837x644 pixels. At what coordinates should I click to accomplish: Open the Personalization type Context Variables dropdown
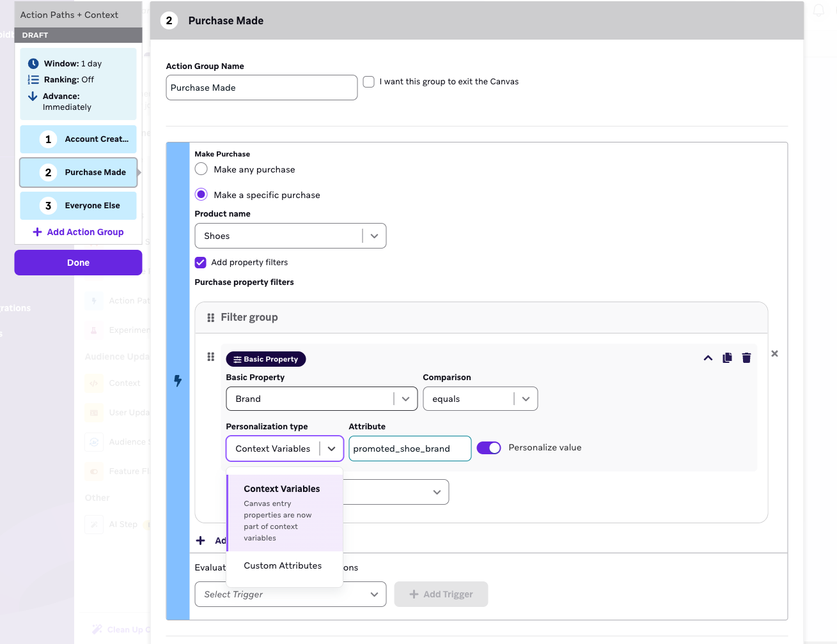click(x=285, y=448)
